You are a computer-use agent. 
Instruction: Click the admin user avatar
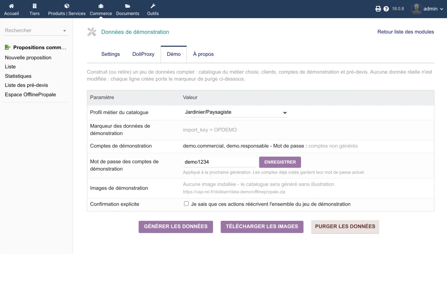tap(416, 9)
